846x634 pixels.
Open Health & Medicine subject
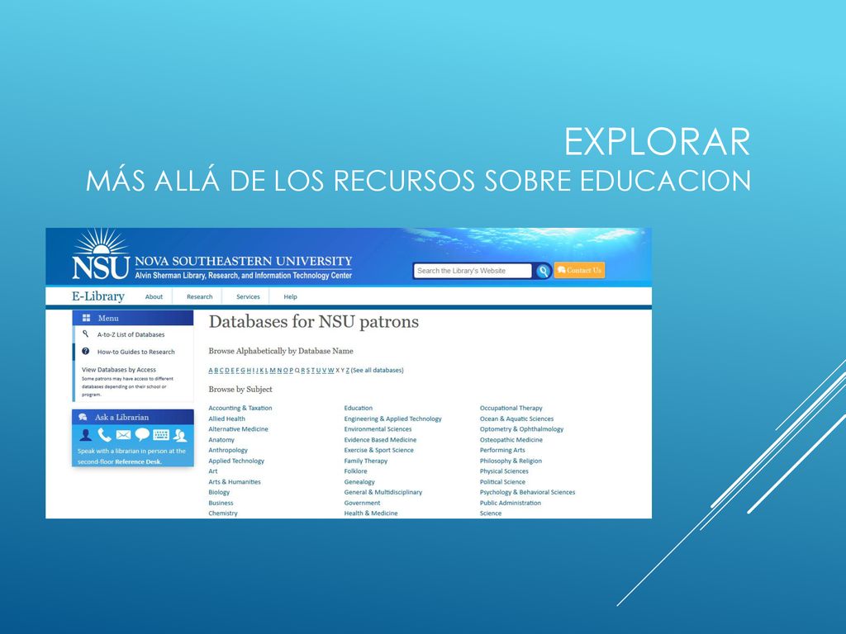(x=371, y=513)
